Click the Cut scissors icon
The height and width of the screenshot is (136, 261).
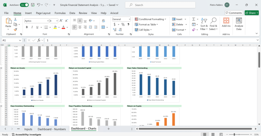(x=15, y=20)
